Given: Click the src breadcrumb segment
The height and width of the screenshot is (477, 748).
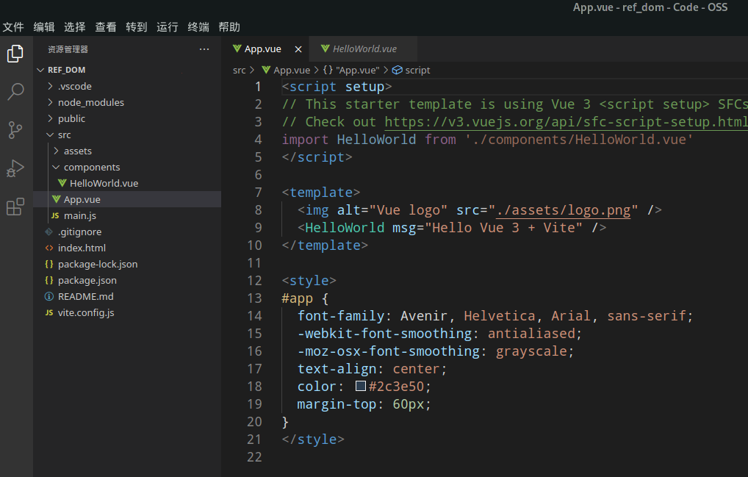Looking at the screenshot, I should click(239, 70).
